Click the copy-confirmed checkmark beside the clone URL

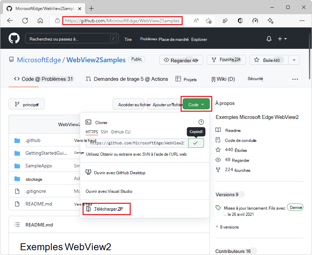196,143
